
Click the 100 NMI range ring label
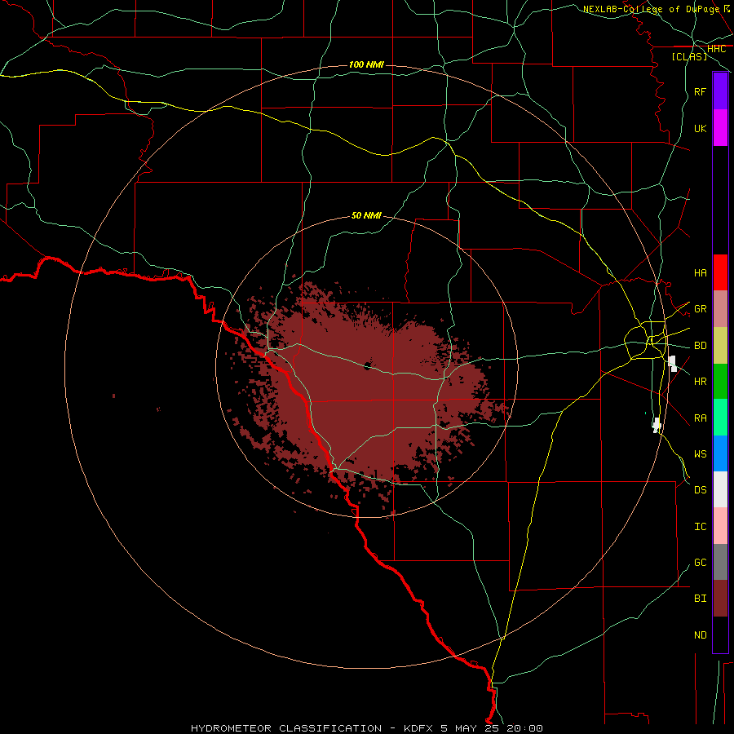click(x=366, y=64)
